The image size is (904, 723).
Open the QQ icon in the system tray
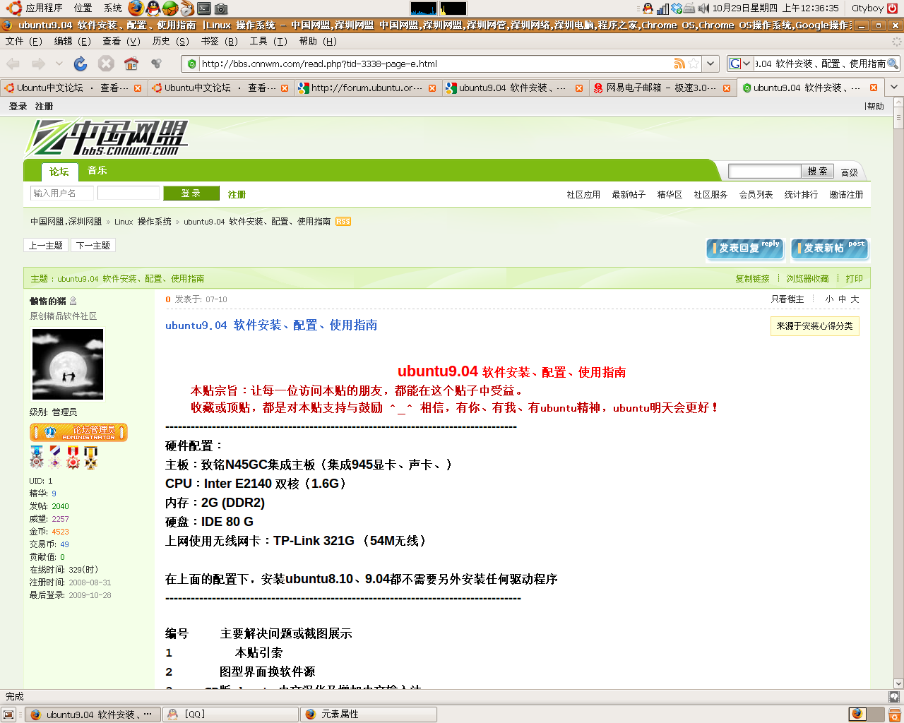point(648,8)
